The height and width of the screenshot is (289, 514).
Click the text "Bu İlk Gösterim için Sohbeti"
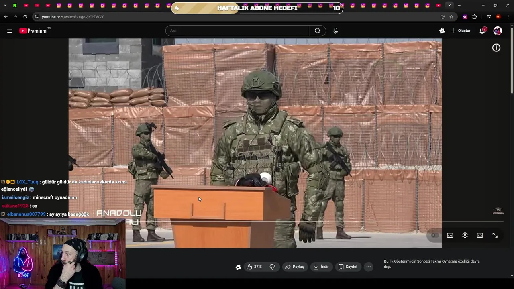(410, 261)
